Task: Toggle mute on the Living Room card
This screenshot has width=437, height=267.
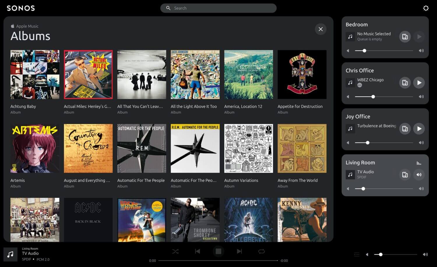Action: pos(419,175)
